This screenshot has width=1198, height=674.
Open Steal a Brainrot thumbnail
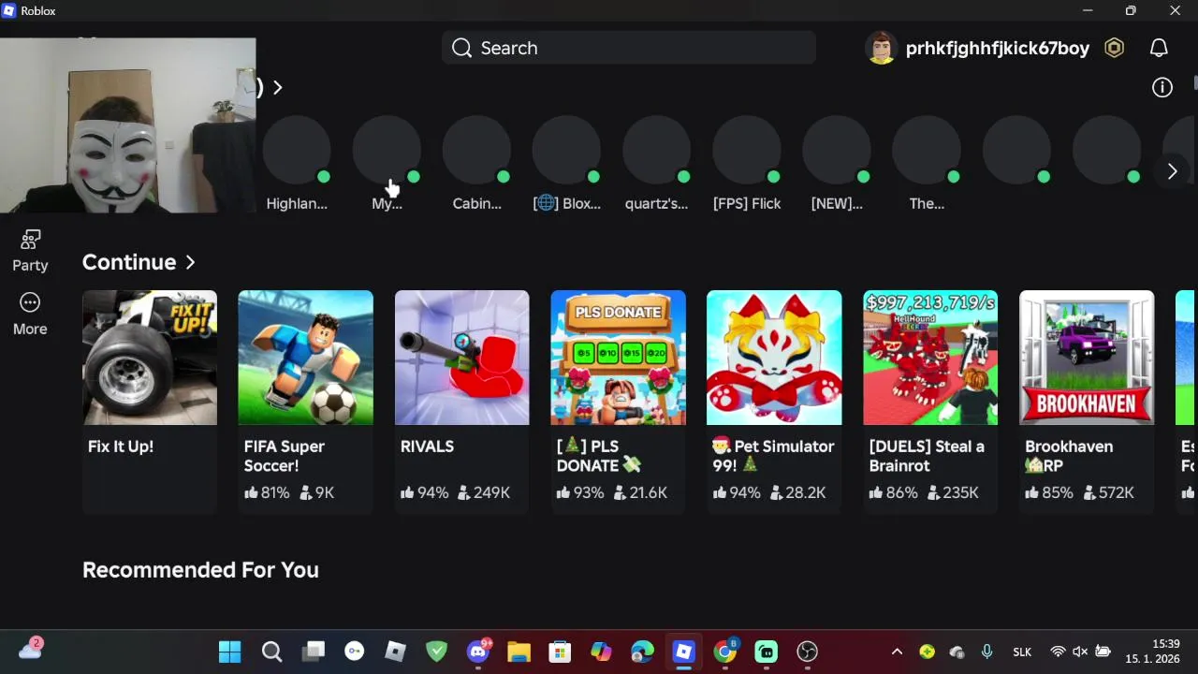coord(930,358)
